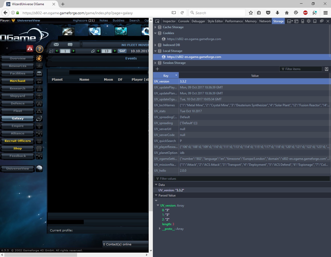Image resolution: width=331 pixels, height=257 pixels.
Task: Add a new storage item with plus
Action: pyautogui.click(x=157, y=69)
